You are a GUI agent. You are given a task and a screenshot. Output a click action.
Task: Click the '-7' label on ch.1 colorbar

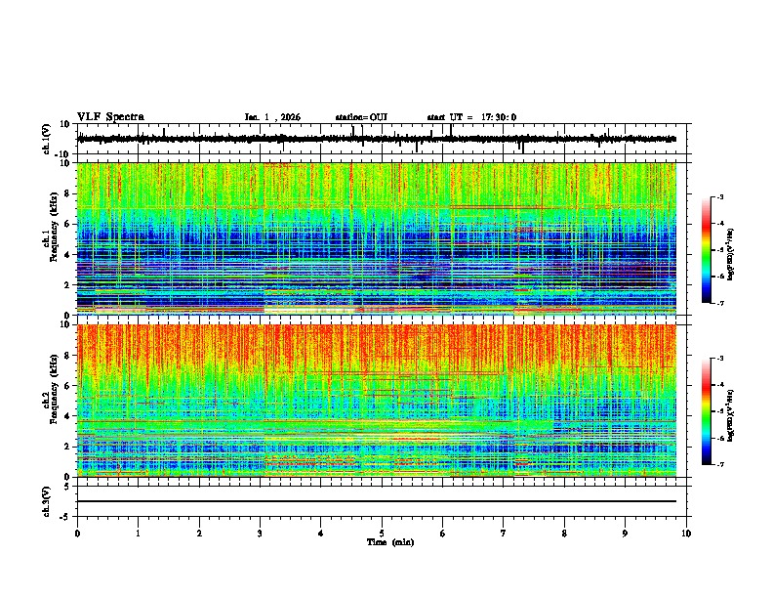(719, 303)
